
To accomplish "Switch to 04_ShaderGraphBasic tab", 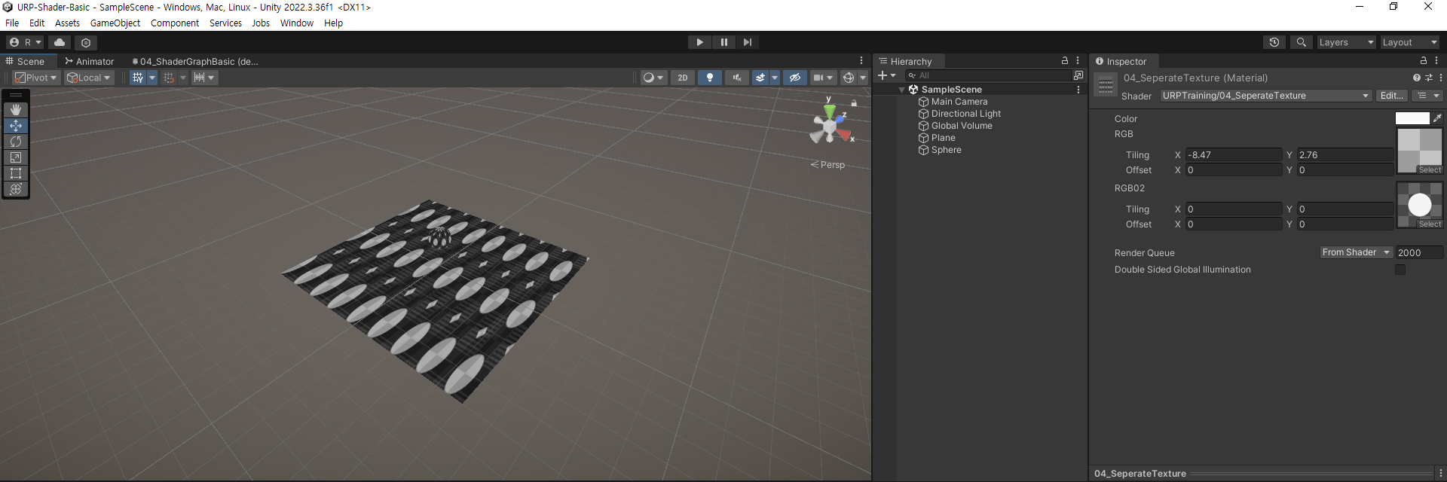I will [195, 61].
